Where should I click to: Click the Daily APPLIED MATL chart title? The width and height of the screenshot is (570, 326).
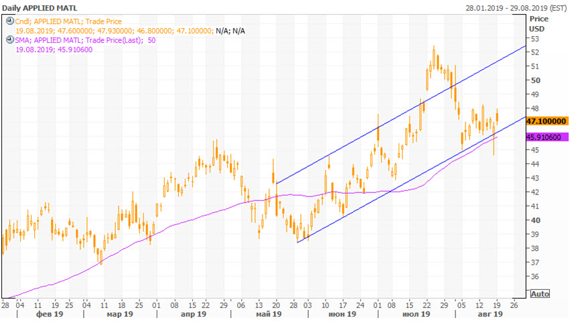(x=40, y=7)
